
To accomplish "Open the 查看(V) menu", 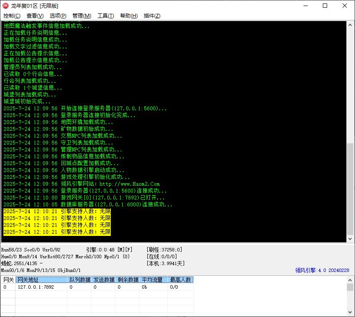I will (x=35, y=15).
